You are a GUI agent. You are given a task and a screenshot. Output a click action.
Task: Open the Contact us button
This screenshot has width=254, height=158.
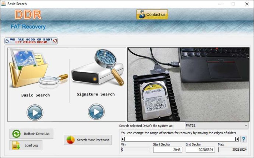pos(152,14)
